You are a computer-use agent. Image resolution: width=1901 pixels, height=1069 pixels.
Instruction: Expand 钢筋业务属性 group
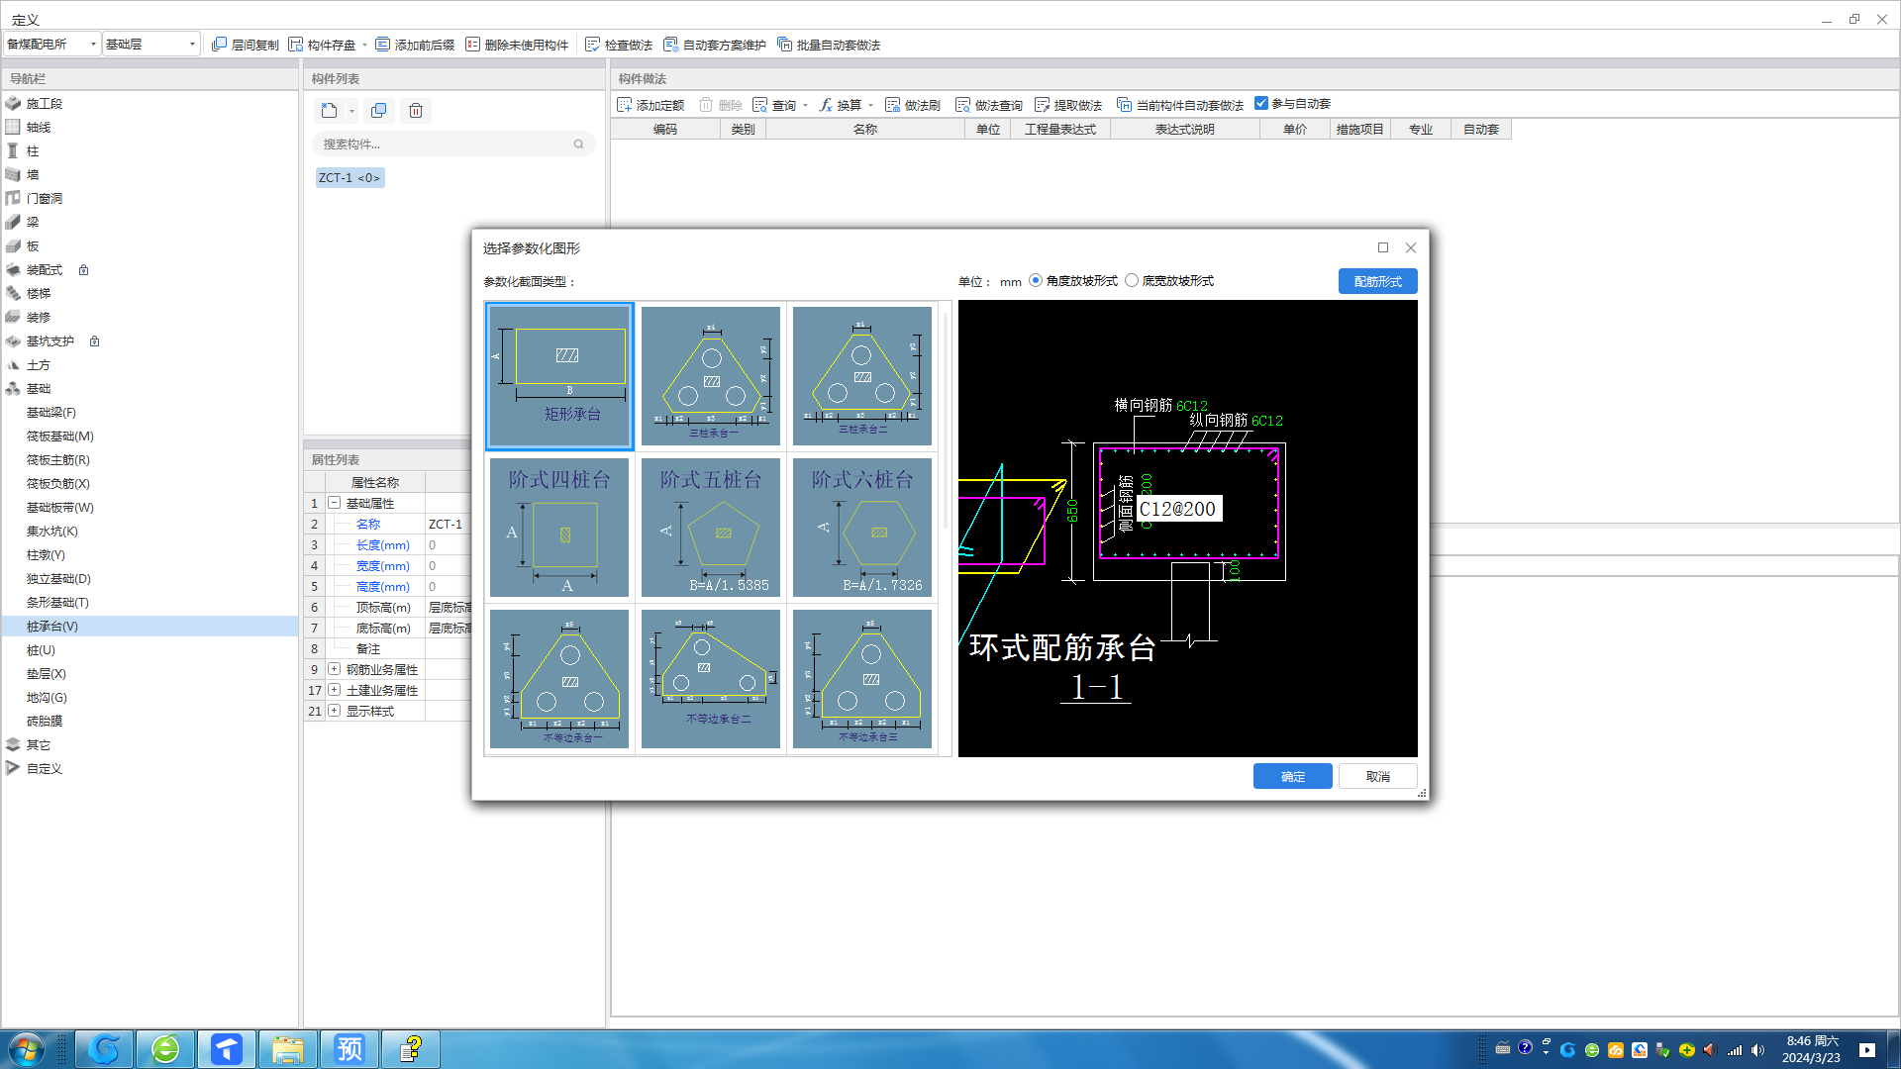point(334,669)
